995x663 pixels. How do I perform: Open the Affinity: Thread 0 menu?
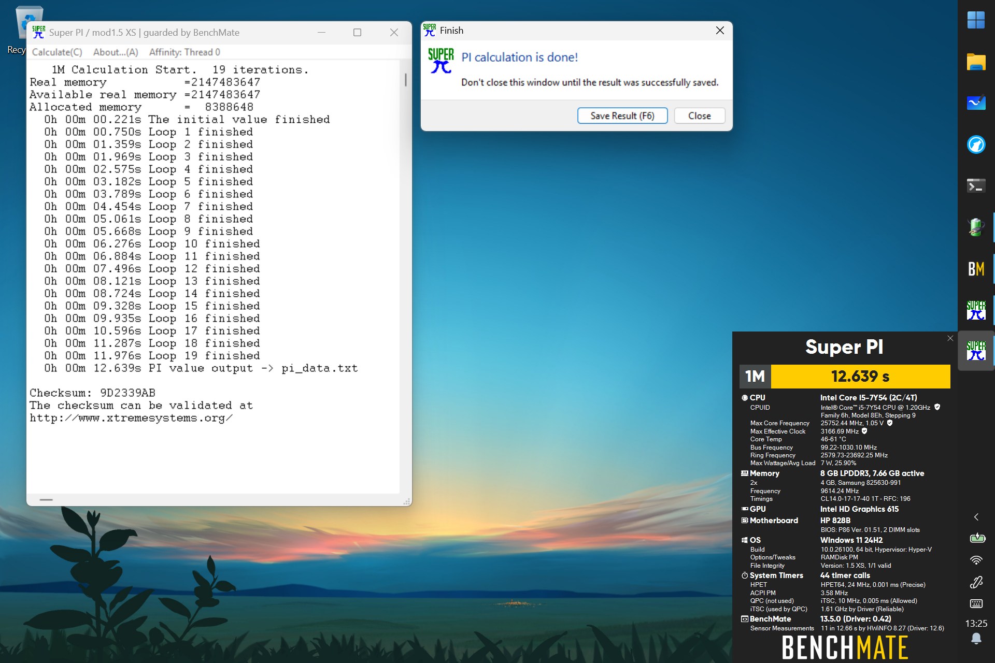pyautogui.click(x=184, y=52)
